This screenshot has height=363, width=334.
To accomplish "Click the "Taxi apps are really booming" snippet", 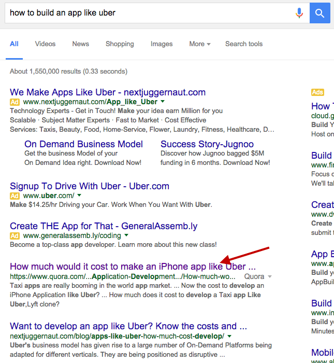I will 137,295.
